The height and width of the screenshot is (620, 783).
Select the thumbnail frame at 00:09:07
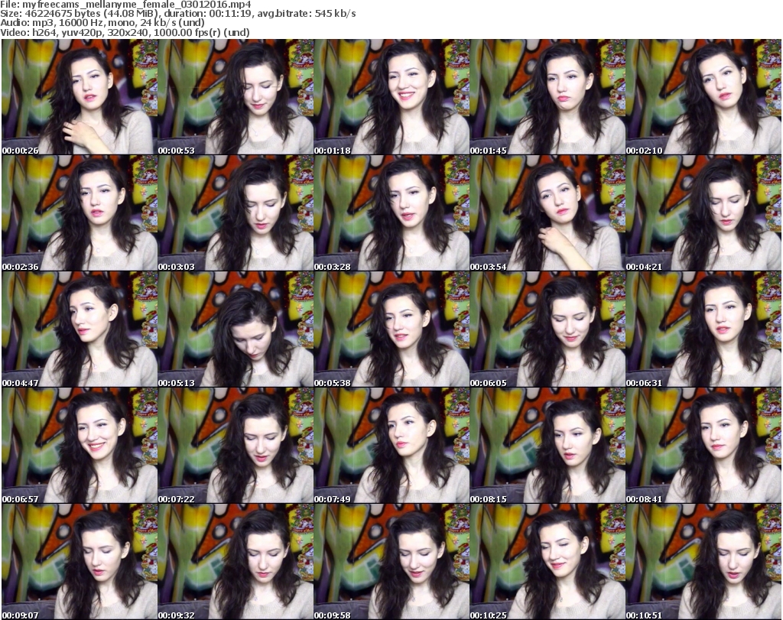point(80,562)
